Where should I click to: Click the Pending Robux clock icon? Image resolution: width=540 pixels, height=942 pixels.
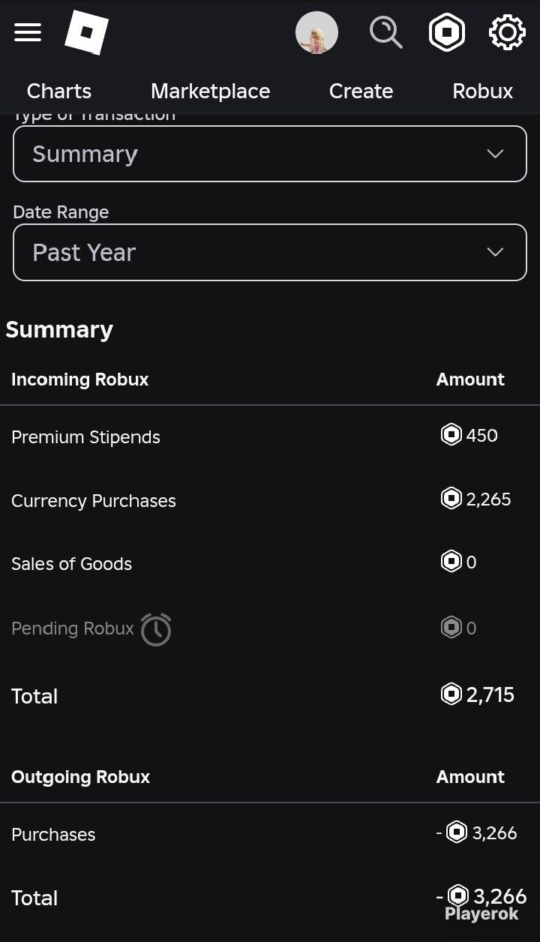pos(156,629)
